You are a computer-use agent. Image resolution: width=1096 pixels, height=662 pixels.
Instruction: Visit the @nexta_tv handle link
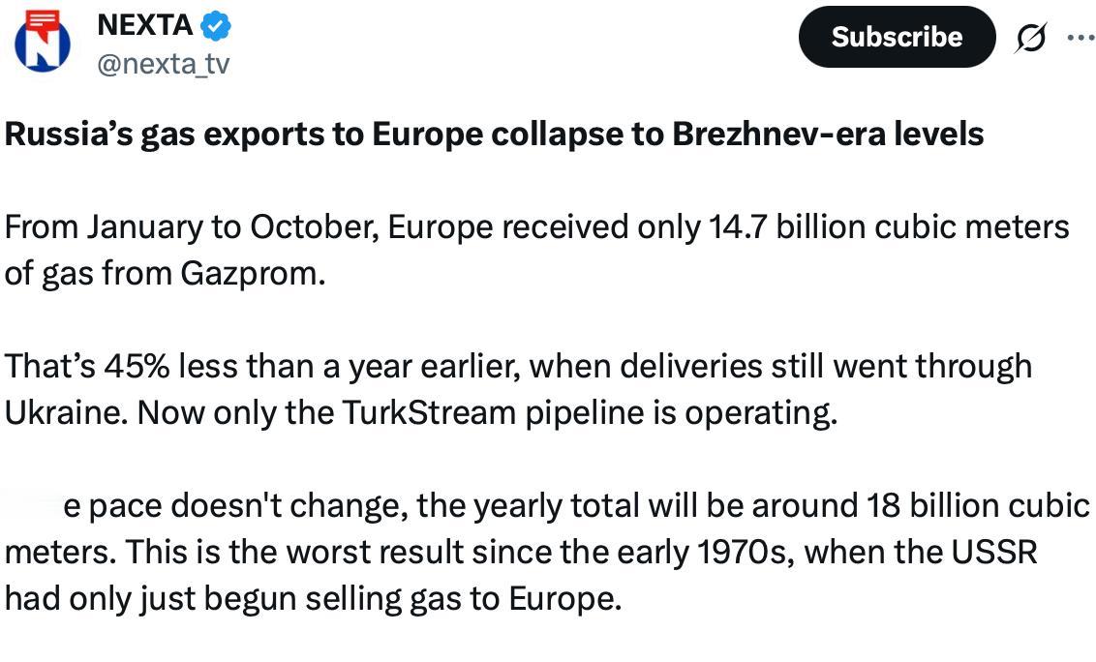164,64
